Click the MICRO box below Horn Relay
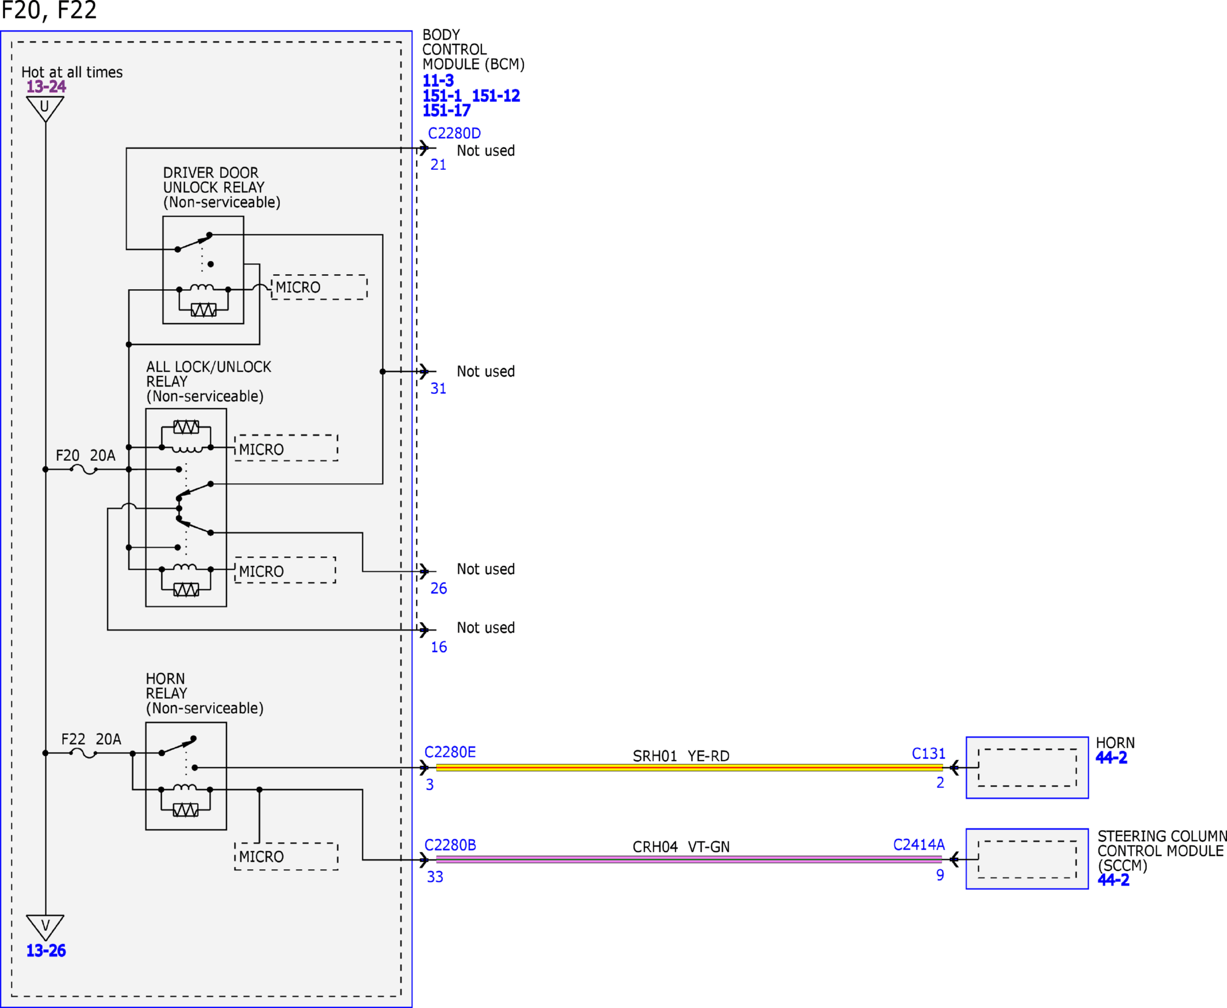Viewport: 1227px width, 1008px height. [286, 857]
